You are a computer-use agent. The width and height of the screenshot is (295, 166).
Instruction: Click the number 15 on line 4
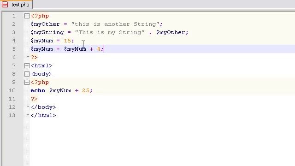pyautogui.click(x=68, y=41)
